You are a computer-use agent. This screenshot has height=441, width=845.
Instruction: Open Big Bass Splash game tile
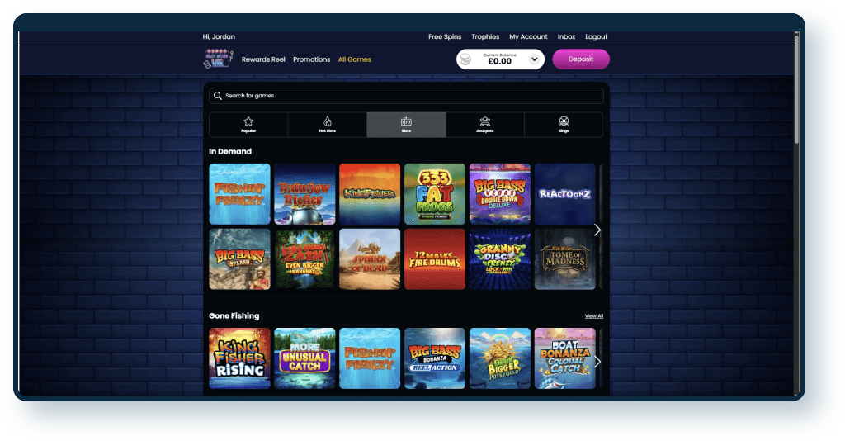[x=240, y=259]
